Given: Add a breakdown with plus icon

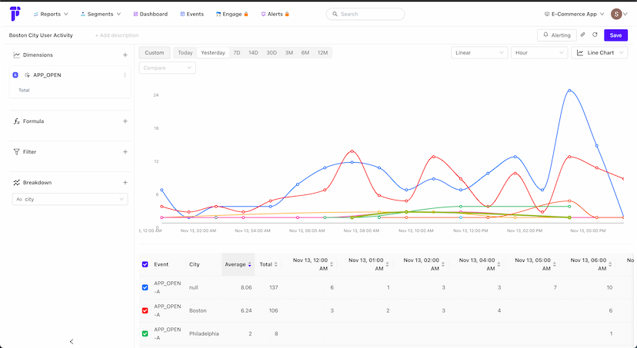Looking at the screenshot, I should (x=125, y=183).
